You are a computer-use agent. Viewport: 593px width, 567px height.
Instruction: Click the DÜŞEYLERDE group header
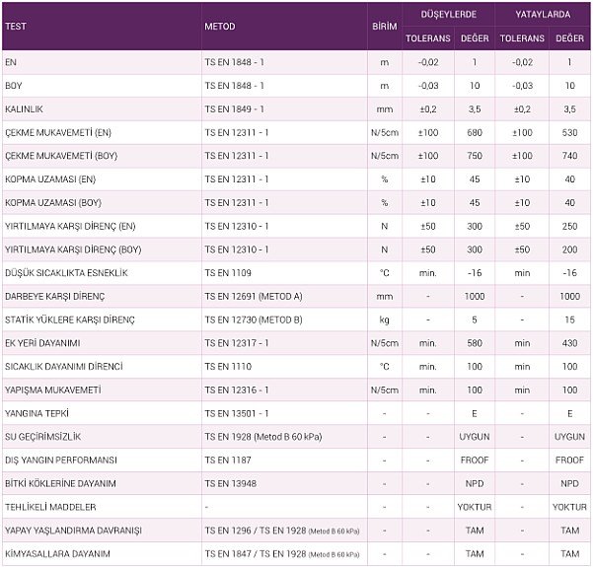coord(449,15)
